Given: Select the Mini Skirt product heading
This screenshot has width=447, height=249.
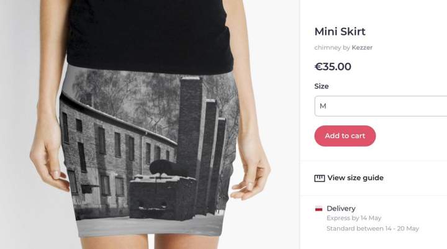Looking at the screenshot, I should (x=340, y=32).
